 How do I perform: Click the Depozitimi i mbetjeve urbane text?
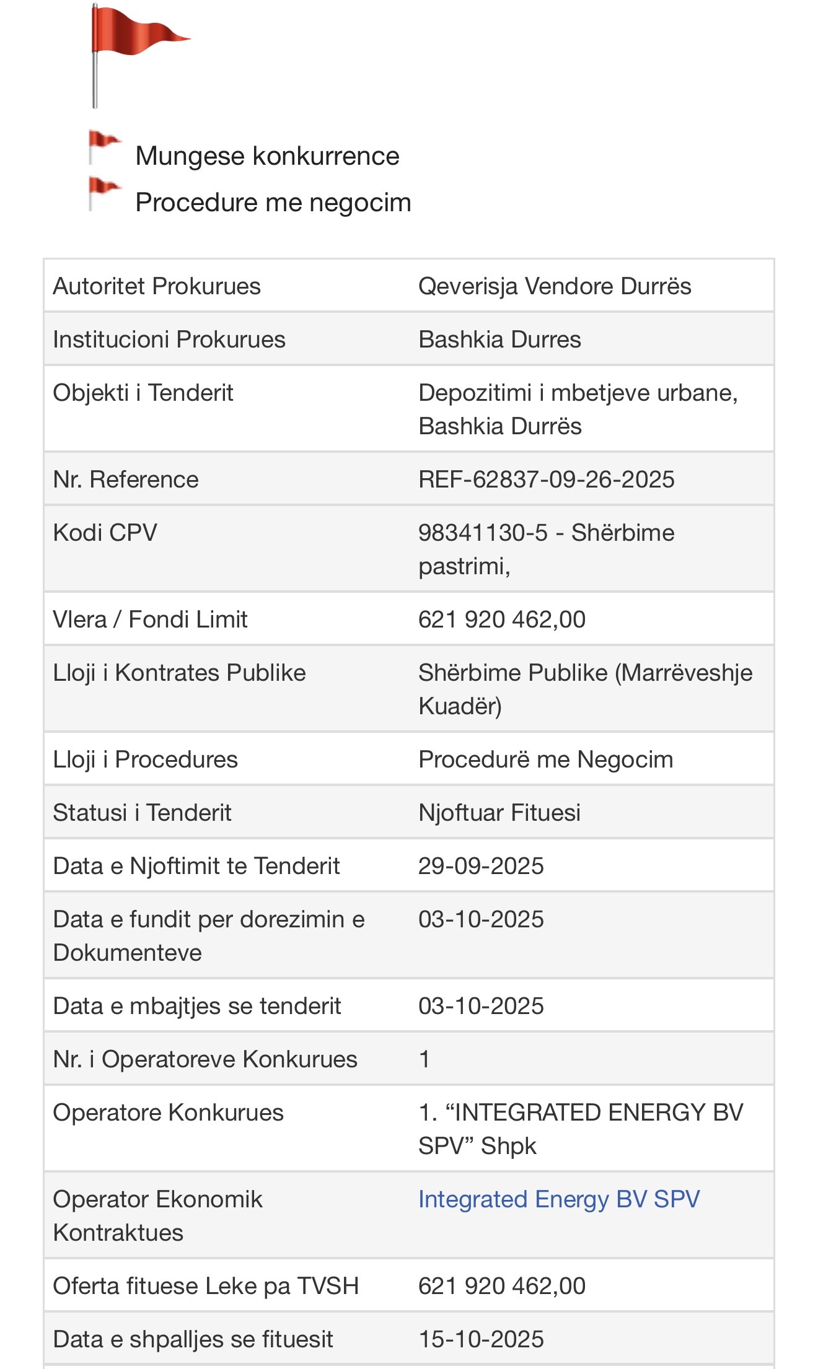pyautogui.click(x=578, y=393)
